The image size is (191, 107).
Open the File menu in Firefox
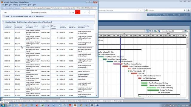pos(3,5)
